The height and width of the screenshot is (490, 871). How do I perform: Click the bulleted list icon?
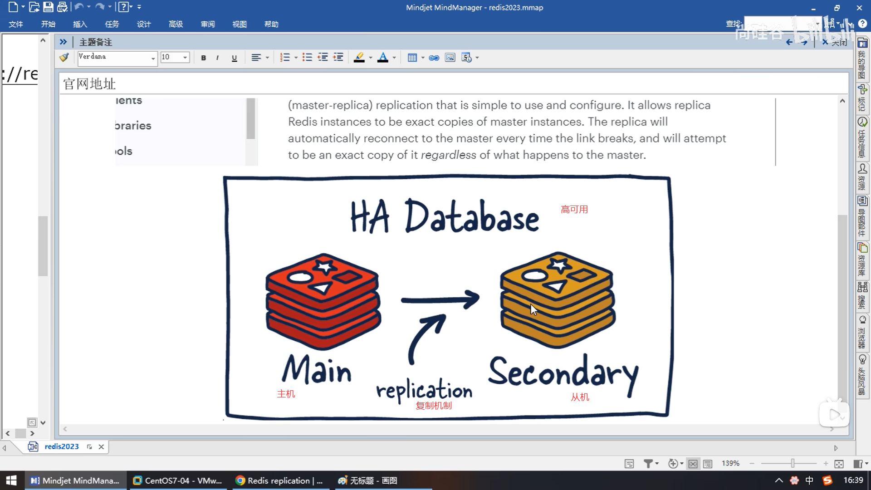[x=307, y=58]
